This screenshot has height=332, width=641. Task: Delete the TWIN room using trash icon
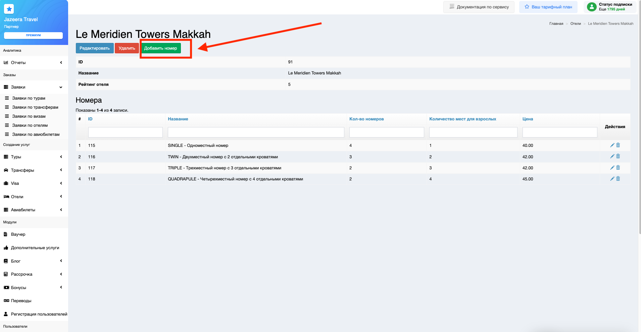coord(618,156)
